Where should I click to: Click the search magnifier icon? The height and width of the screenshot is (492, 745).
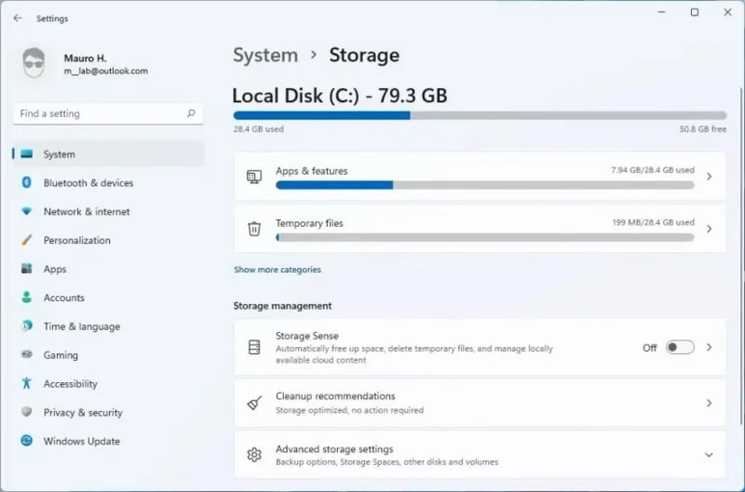pos(191,113)
